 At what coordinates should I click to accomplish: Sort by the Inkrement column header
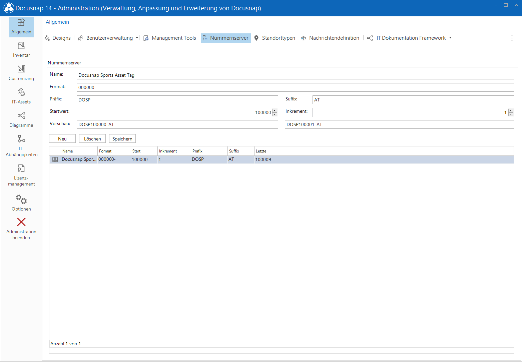click(174, 151)
